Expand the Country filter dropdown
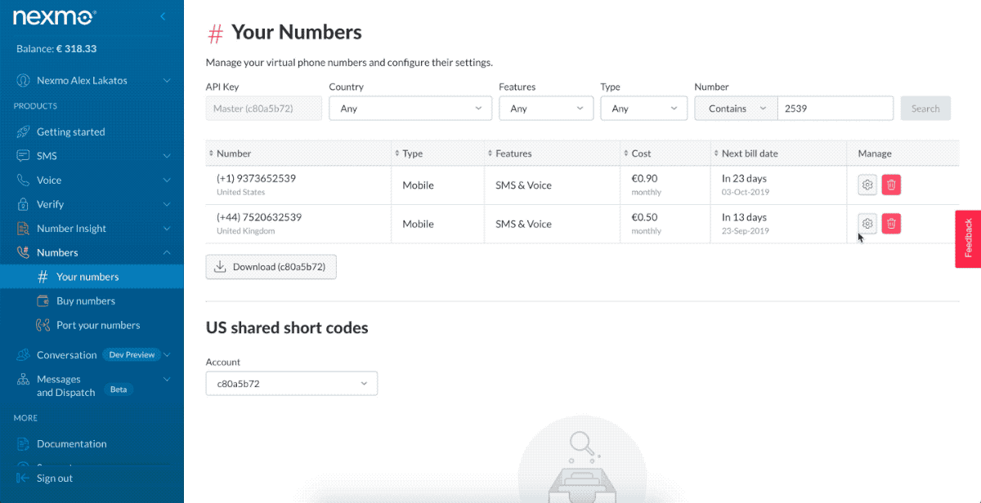This screenshot has width=981, height=503. (x=409, y=107)
